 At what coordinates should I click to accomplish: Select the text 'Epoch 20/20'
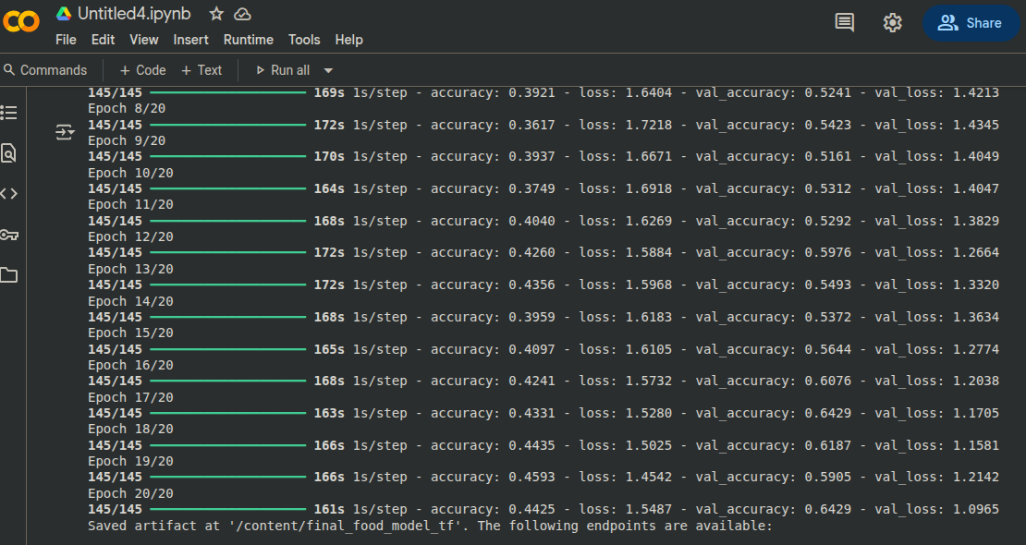(x=130, y=493)
